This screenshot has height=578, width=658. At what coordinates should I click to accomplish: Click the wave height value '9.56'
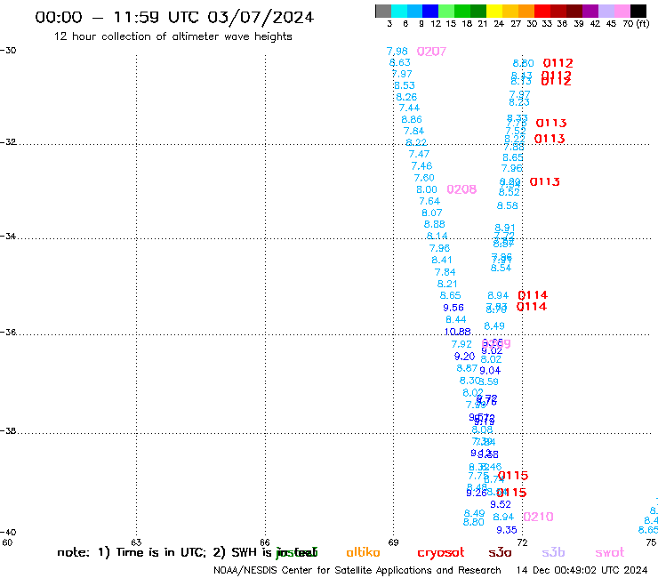pyautogui.click(x=453, y=308)
